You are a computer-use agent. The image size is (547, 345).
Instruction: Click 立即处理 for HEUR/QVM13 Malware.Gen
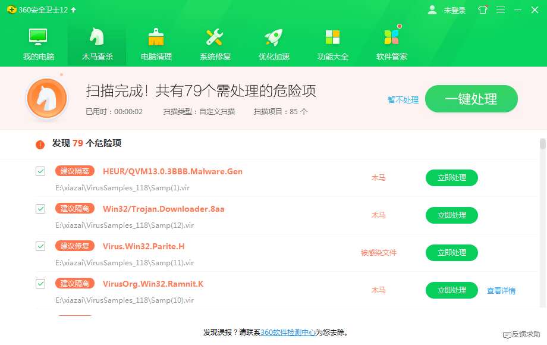(452, 178)
